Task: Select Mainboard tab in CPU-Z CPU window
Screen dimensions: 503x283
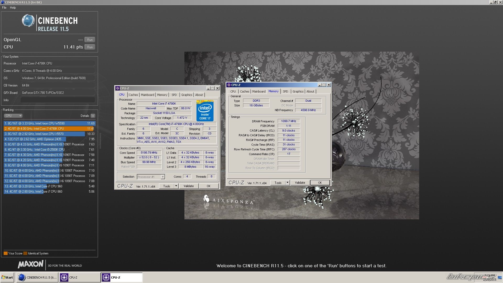Action: click(x=147, y=95)
